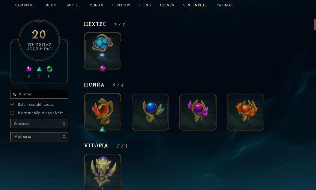Select the Hextec blue orb ward skin
This screenshot has height=190, width=316.
[102, 51]
